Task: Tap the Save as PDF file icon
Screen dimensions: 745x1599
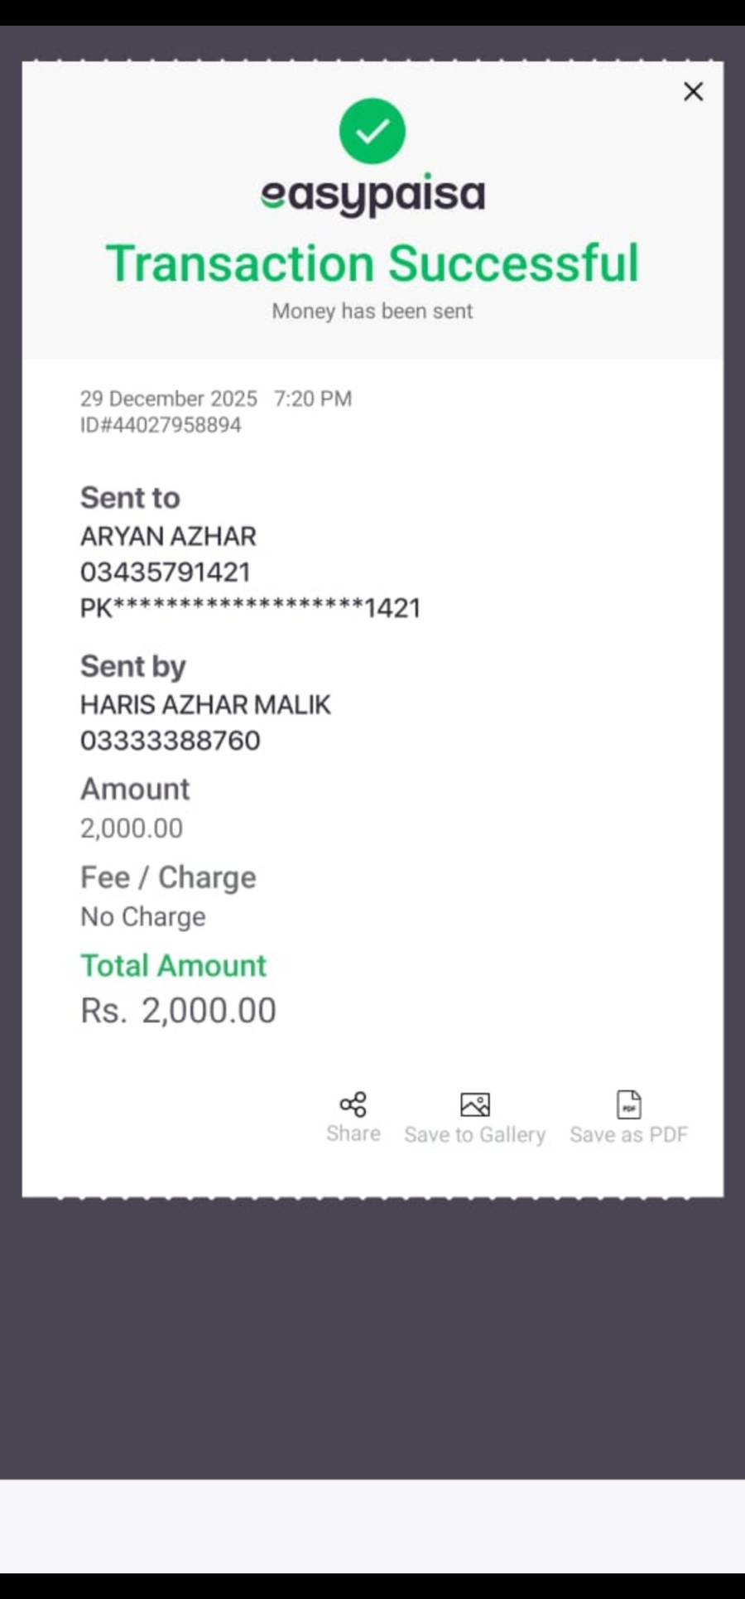Action: click(629, 1104)
